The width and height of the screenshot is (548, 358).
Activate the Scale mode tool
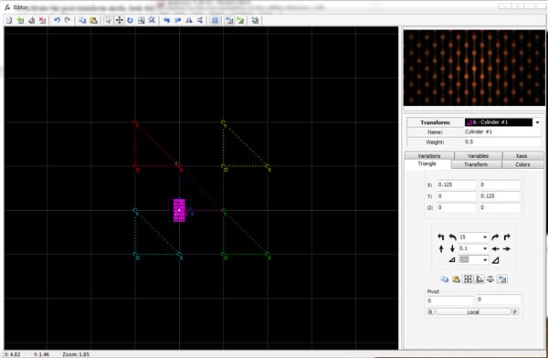(x=141, y=20)
